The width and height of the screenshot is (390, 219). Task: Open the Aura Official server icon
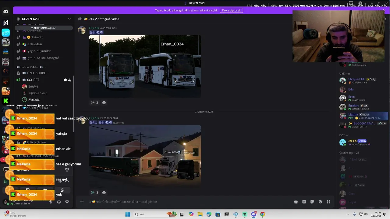pos(5,52)
